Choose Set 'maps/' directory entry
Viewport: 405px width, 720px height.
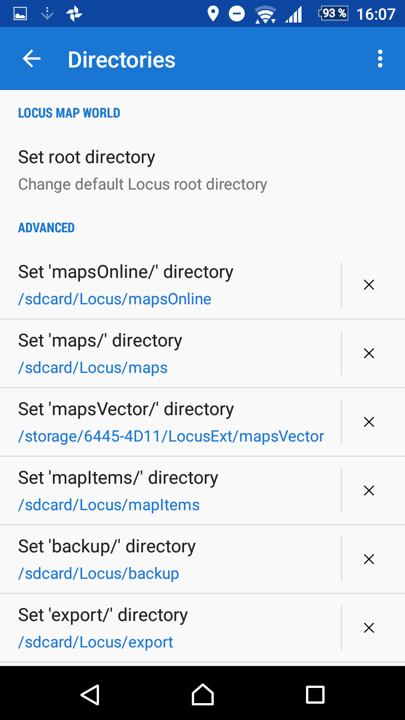(x=100, y=340)
